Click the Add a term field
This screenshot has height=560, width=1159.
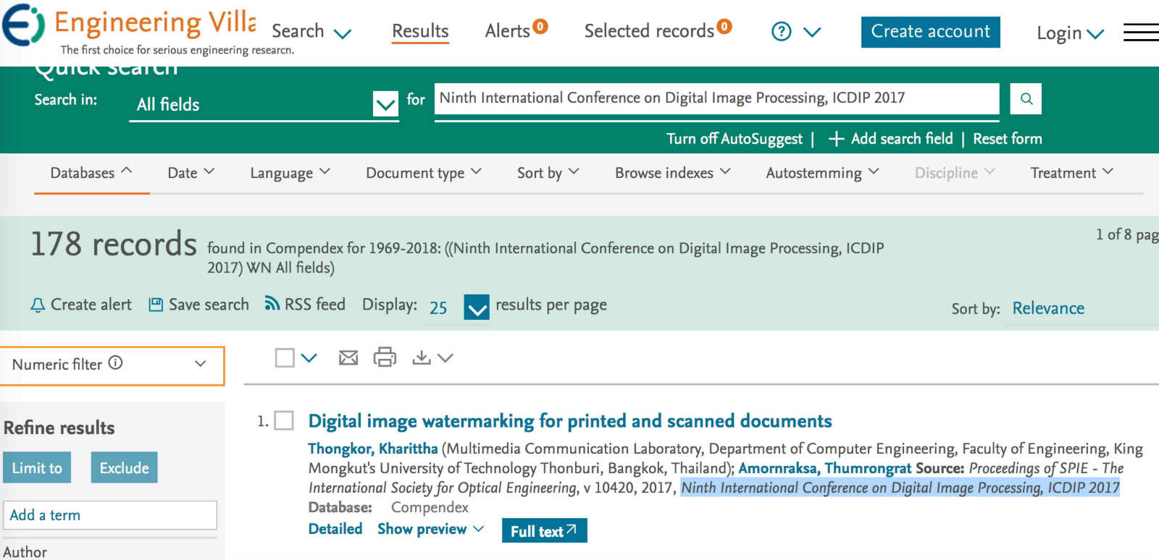pyautogui.click(x=110, y=515)
